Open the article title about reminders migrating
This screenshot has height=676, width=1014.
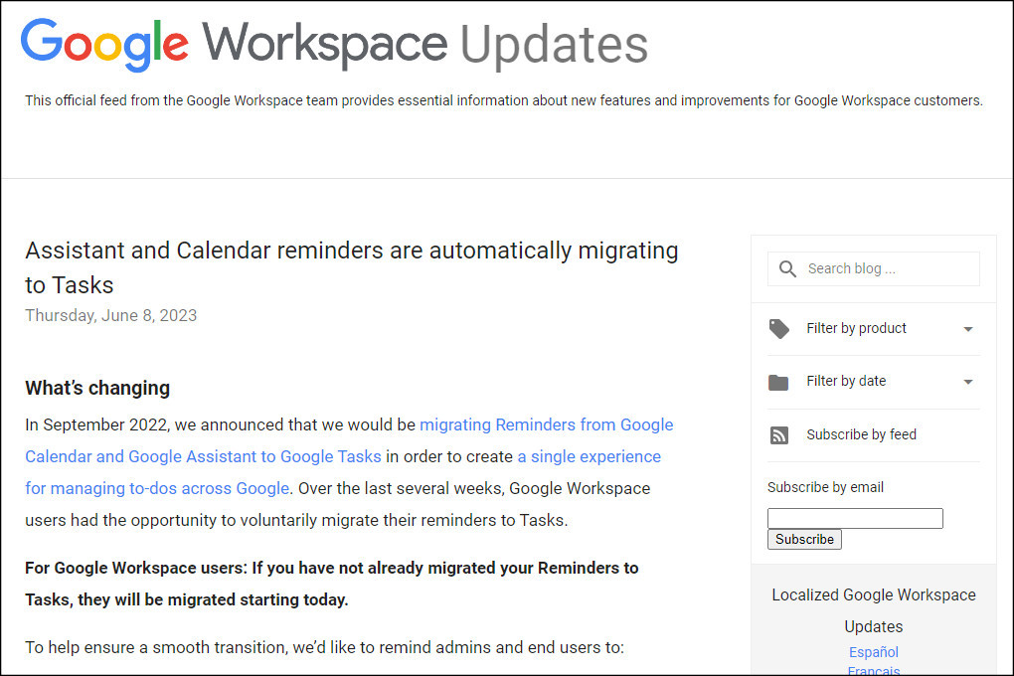click(351, 267)
